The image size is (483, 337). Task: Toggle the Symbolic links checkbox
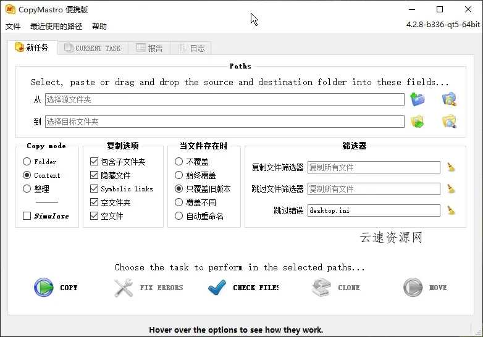(94, 189)
